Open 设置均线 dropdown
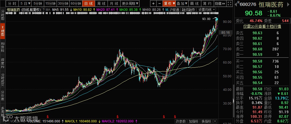The image size is (291, 124). [206, 10]
